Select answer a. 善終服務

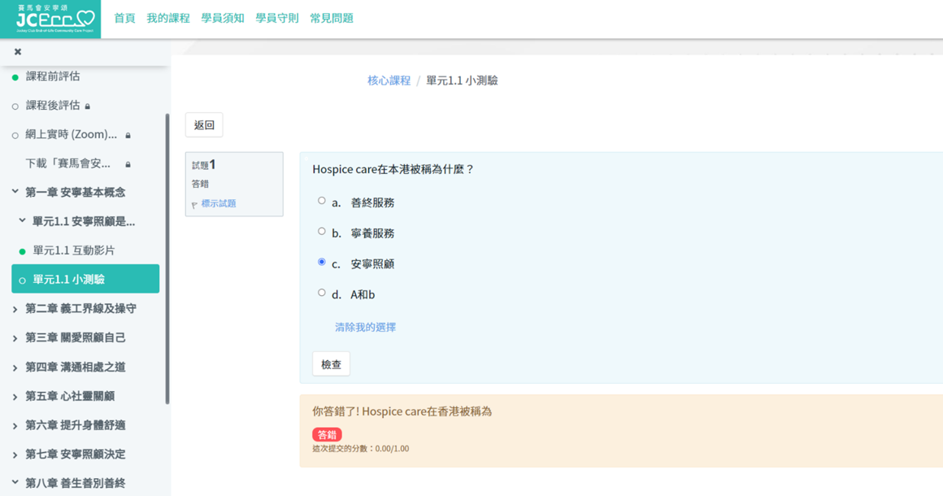322,201
